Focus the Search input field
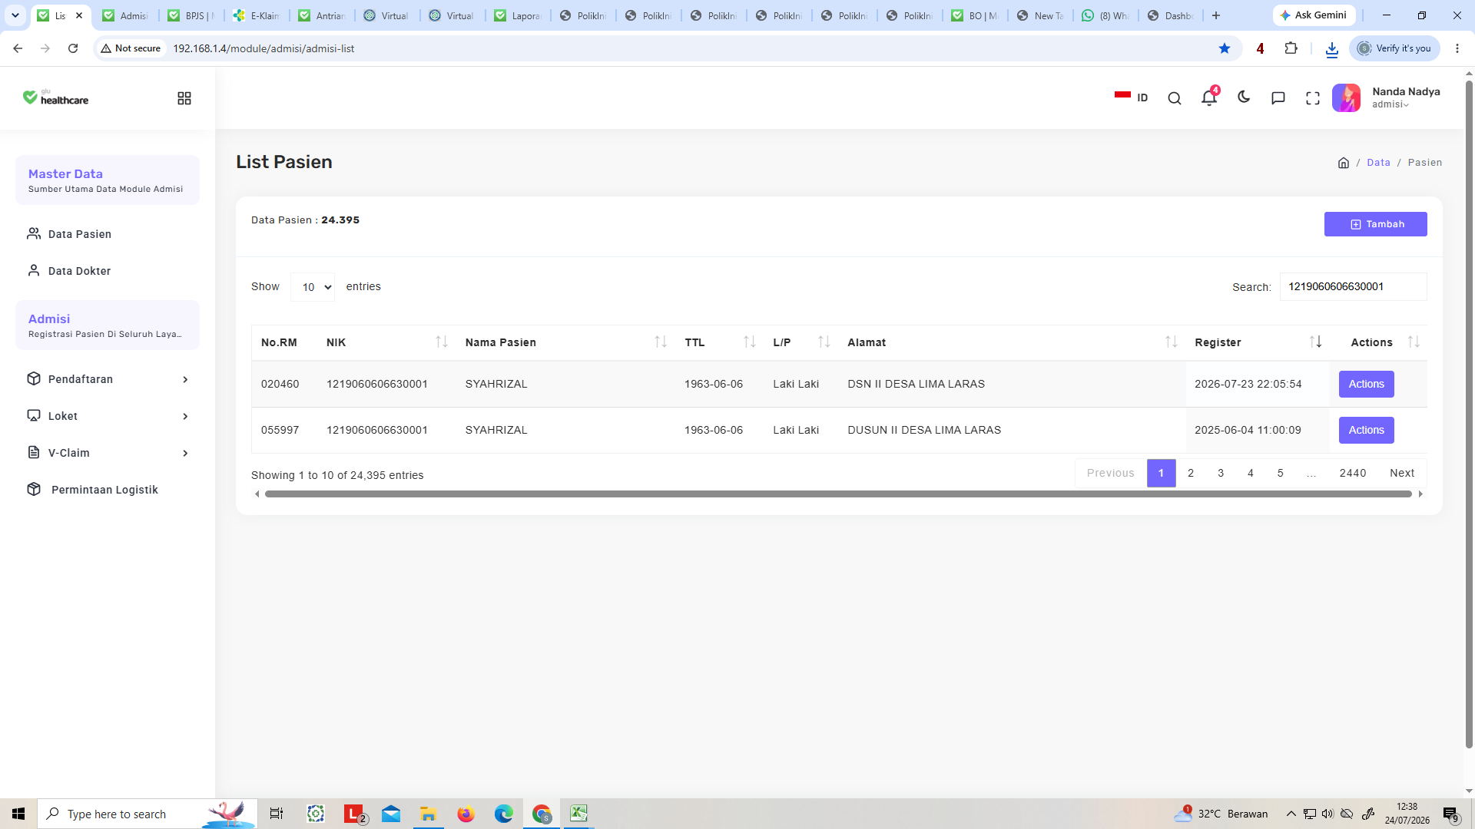1475x829 pixels. point(1353,286)
